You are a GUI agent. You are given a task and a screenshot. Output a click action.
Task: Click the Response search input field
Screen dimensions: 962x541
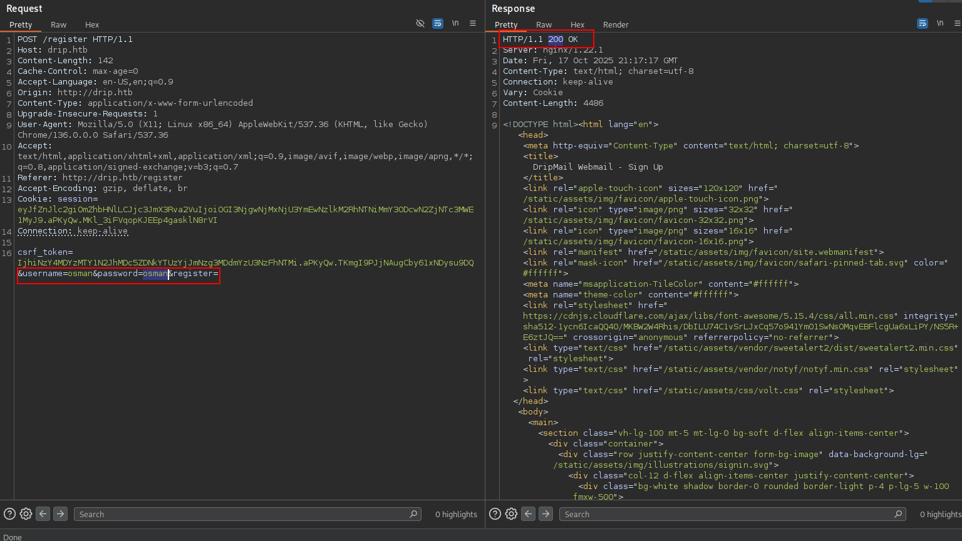pos(727,514)
